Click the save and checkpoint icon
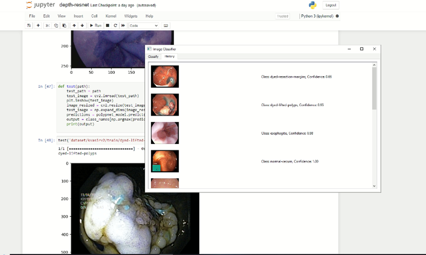 [x=29, y=26]
